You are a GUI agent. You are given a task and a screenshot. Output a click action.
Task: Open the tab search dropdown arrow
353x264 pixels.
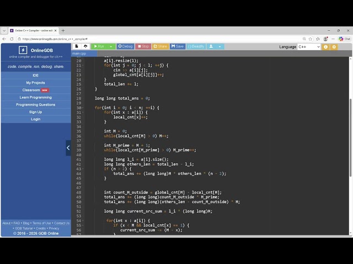tap(4, 31)
